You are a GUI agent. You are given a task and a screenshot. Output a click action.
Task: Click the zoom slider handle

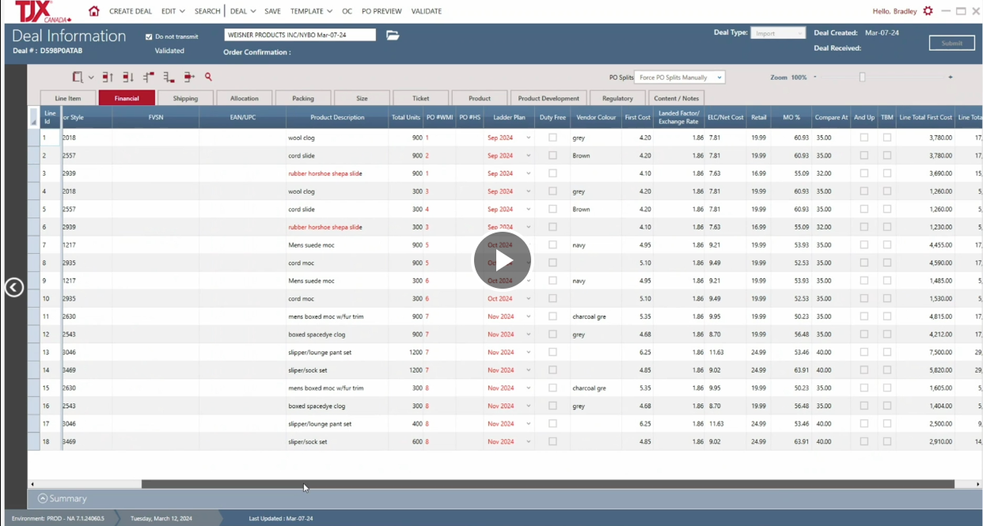coord(863,78)
